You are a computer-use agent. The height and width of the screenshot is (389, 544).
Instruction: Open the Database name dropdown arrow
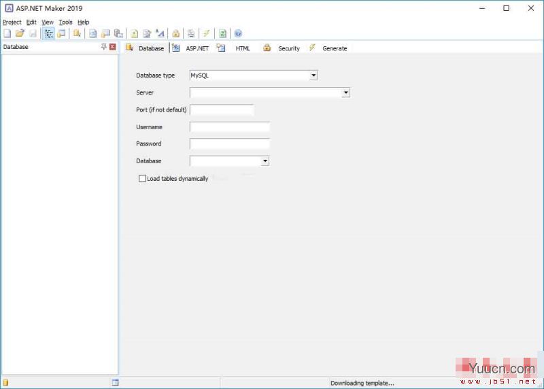tap(265, 161)
